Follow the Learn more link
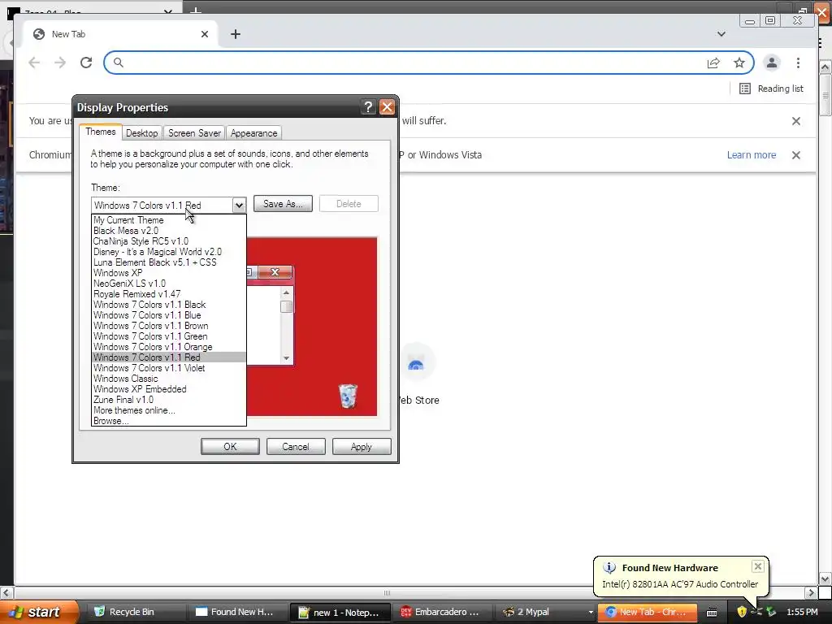 tap(752, 155)
